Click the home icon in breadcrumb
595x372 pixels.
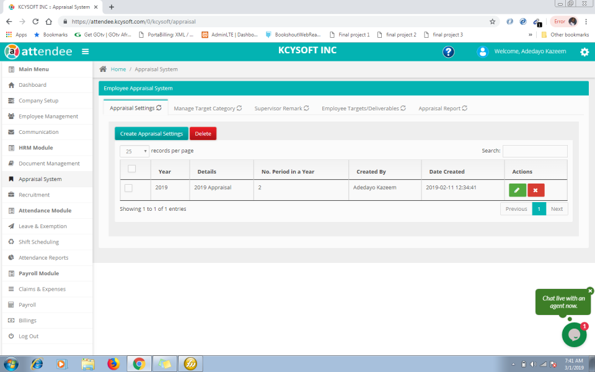click(x=103, y=69)
